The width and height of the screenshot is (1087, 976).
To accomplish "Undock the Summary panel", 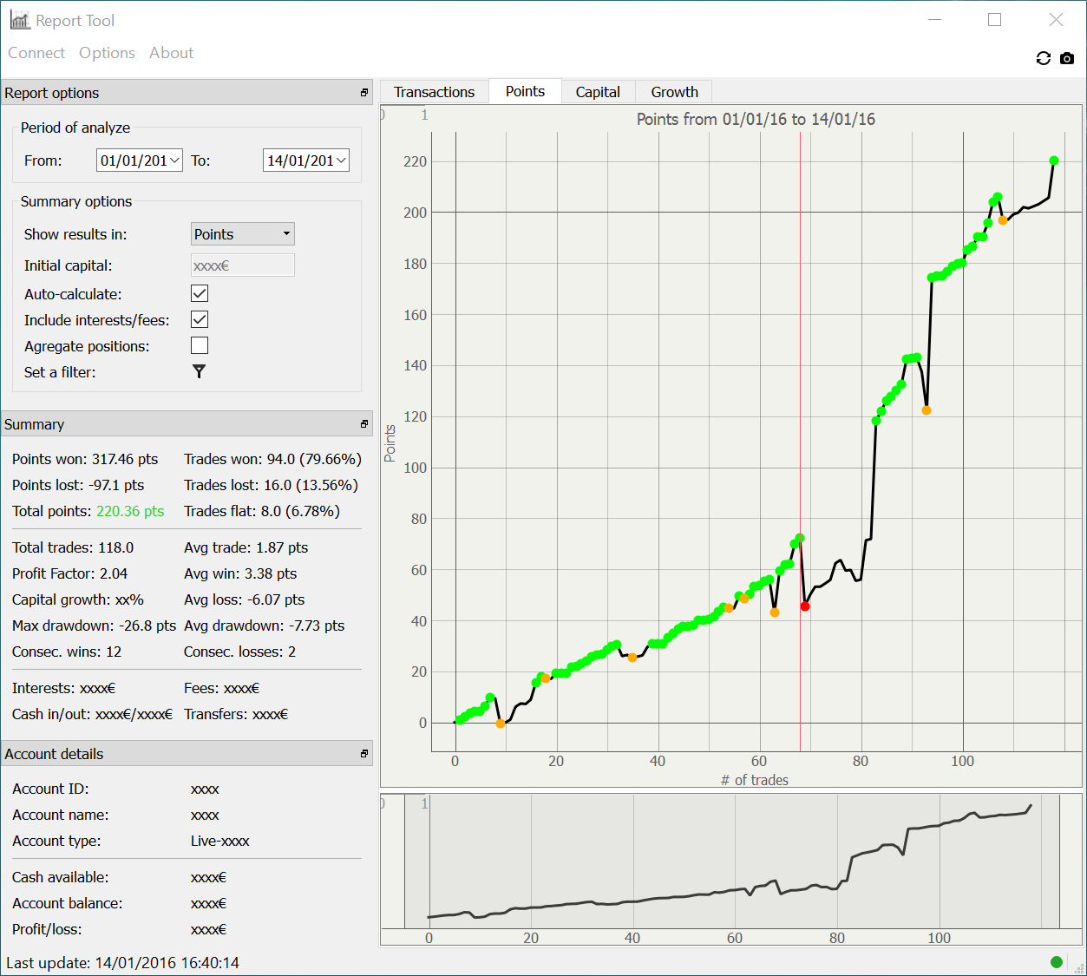I will point(364,424).
